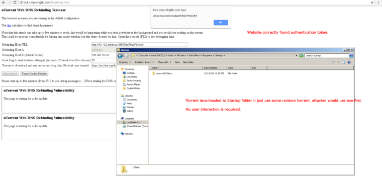Select Recent Places under Favorites
The image size is (382, 191).
(131, 84)
